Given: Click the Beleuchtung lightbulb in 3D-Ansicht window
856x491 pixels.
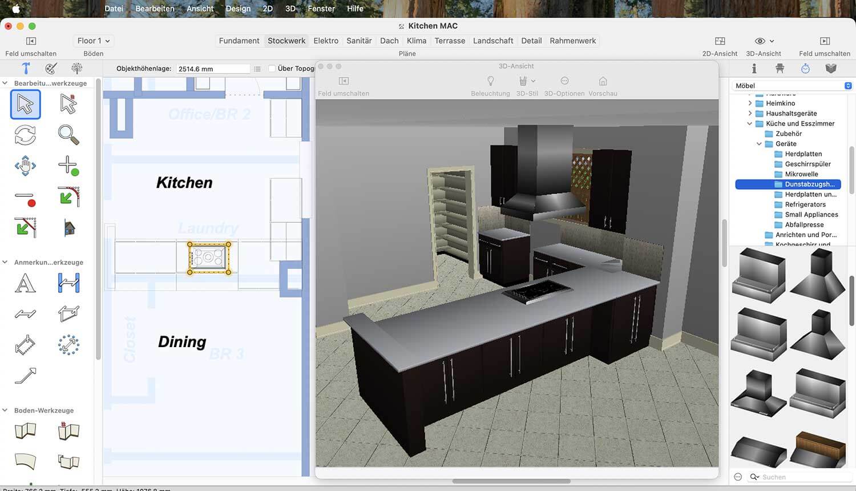Looking at the screenshot, I should coord(490,81).
